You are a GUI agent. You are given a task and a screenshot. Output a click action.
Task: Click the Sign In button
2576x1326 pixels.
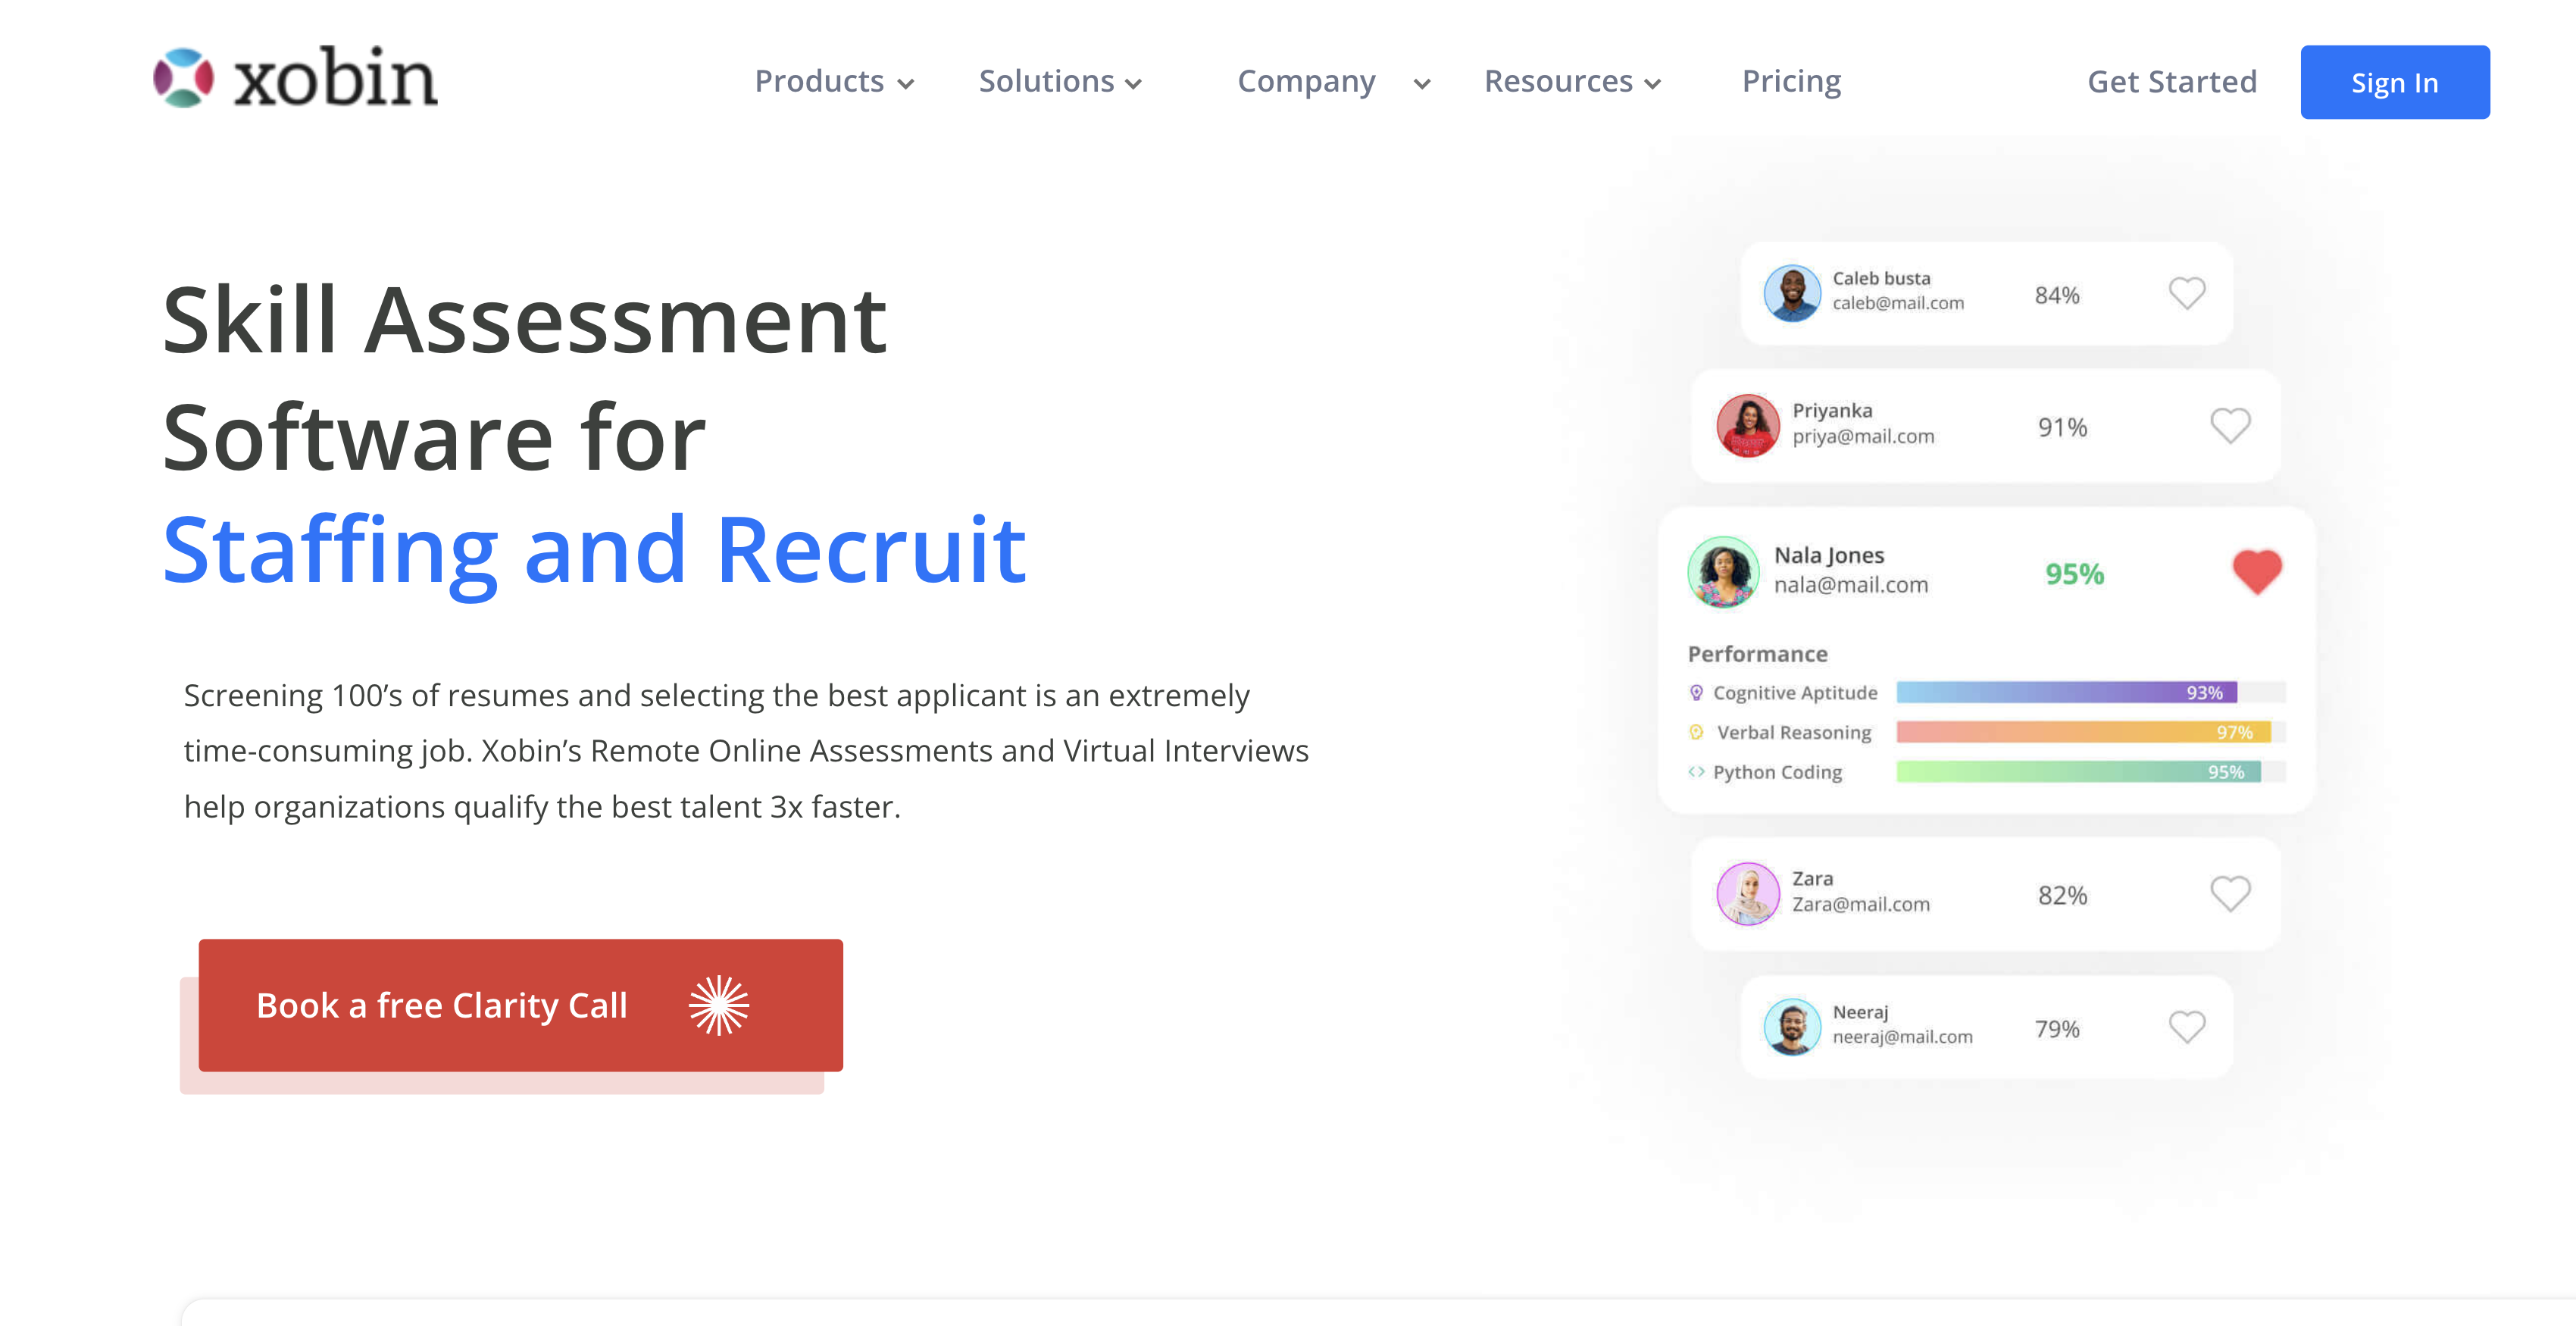(2395, 81)
